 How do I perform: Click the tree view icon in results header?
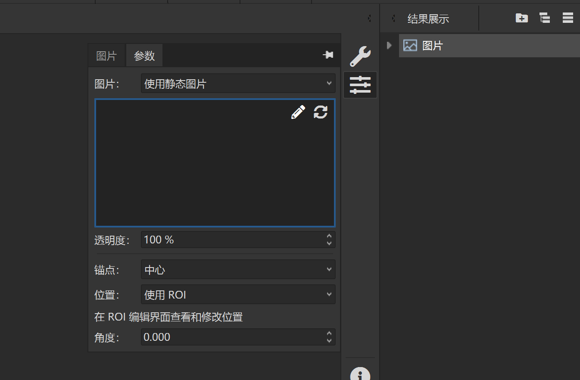point(545,18)
